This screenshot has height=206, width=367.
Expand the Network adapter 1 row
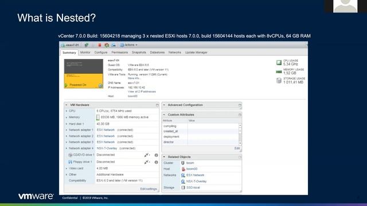coord(67,130)
